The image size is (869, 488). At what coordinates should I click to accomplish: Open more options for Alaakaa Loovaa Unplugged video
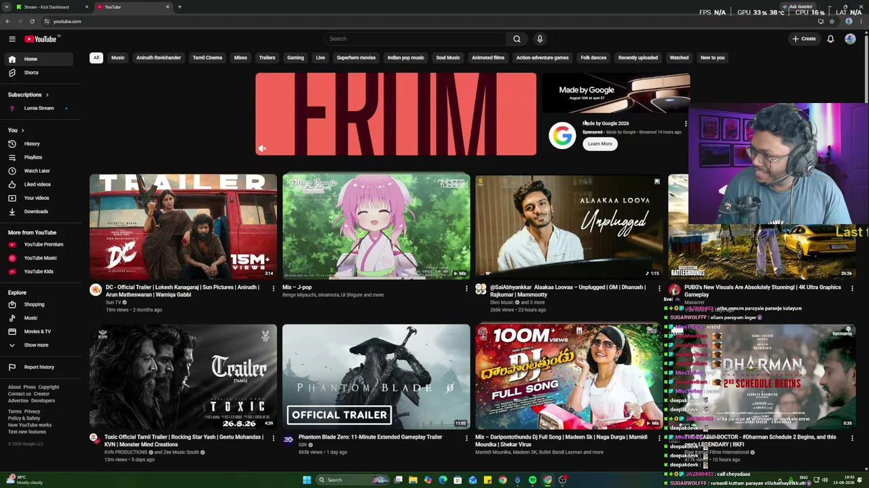tap(659, 288)
